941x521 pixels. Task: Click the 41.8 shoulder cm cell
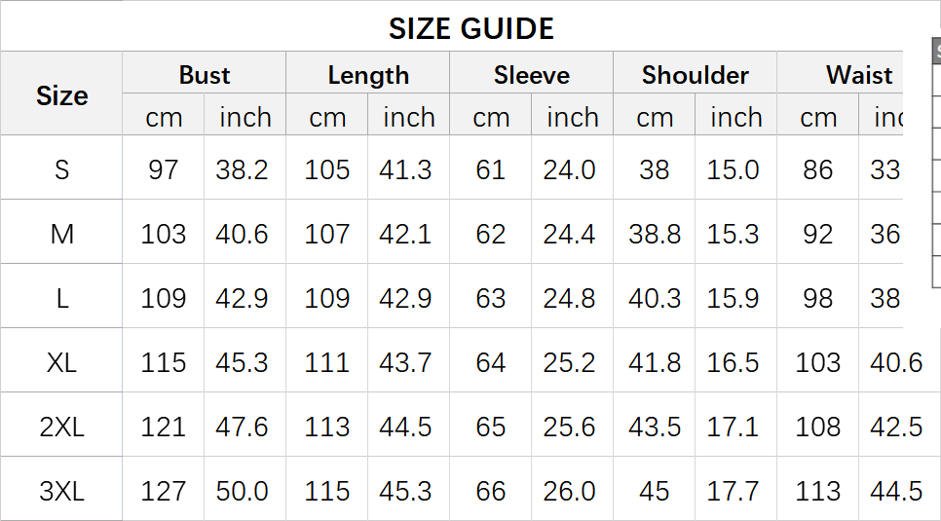coord(655,362)
